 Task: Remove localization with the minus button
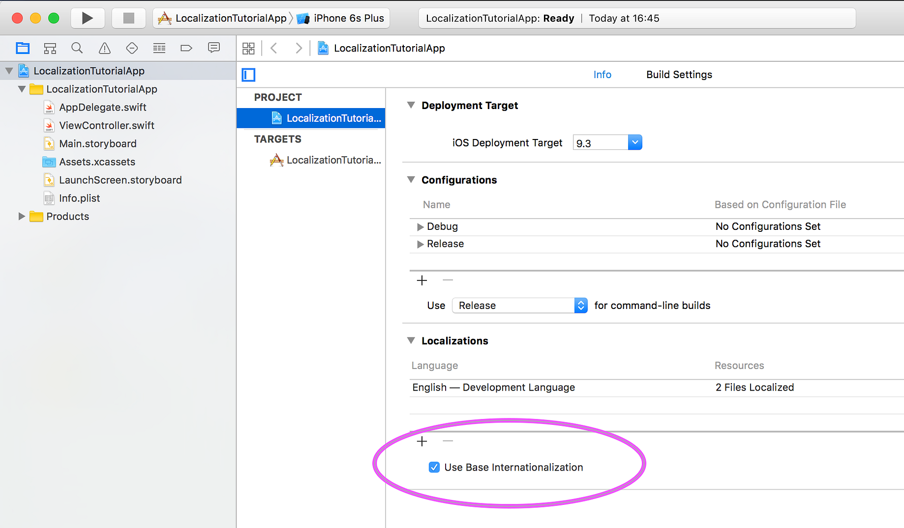point(448,441)
